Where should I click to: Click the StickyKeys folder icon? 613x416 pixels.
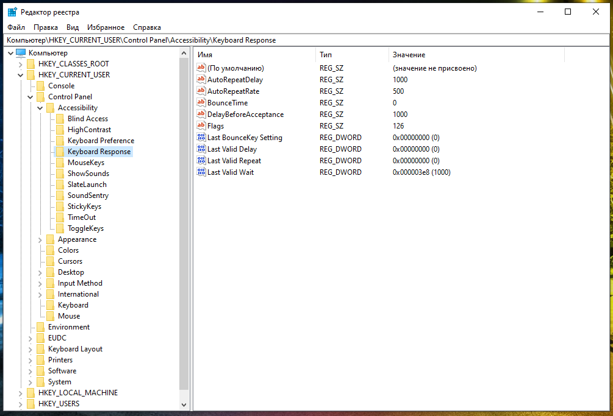click(60, 206)
